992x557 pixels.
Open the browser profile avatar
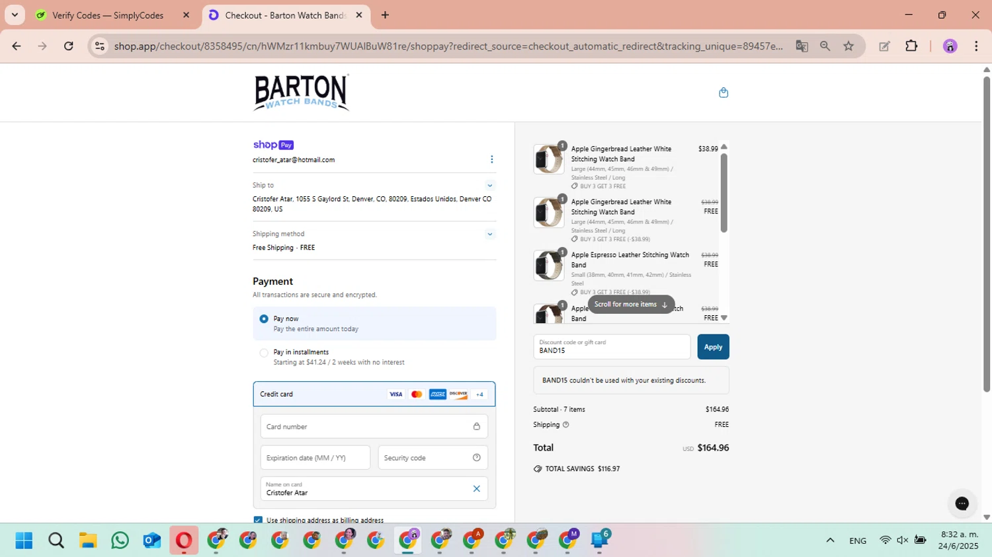(950, 46)
